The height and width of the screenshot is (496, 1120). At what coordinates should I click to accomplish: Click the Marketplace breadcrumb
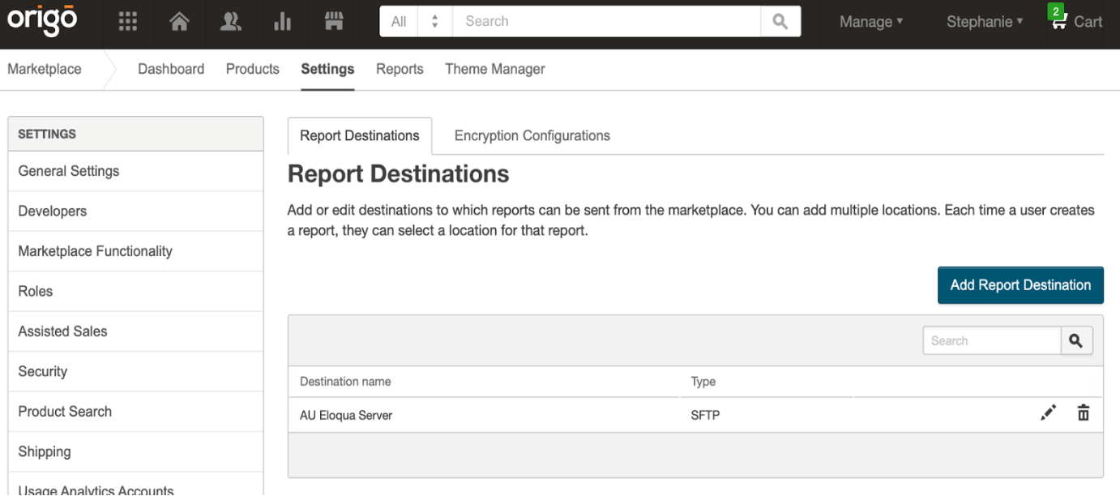point(45,69)
